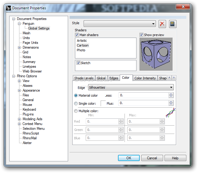This screenshot has height=173, width=198.
Task: Select RhinoScript in the tree
Action: point(31,133)
